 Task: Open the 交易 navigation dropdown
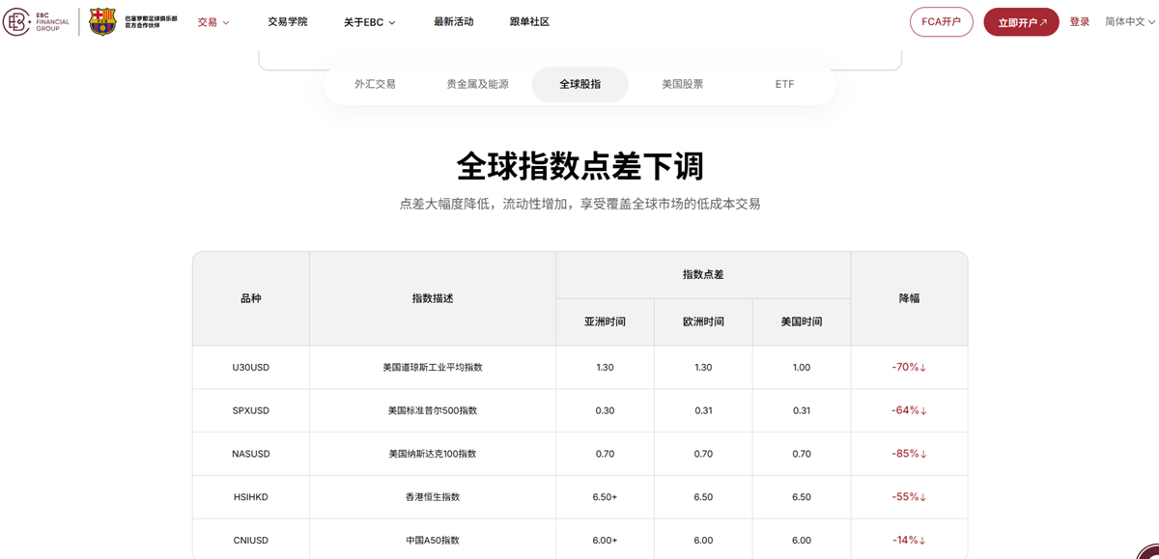click(x=208, y=21)
